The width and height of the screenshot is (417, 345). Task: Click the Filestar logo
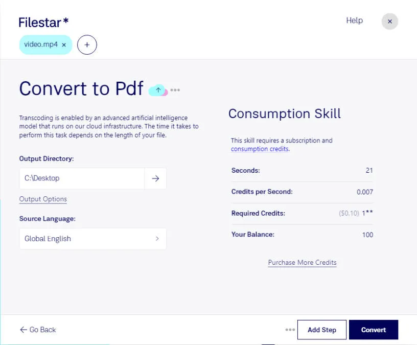42,21
